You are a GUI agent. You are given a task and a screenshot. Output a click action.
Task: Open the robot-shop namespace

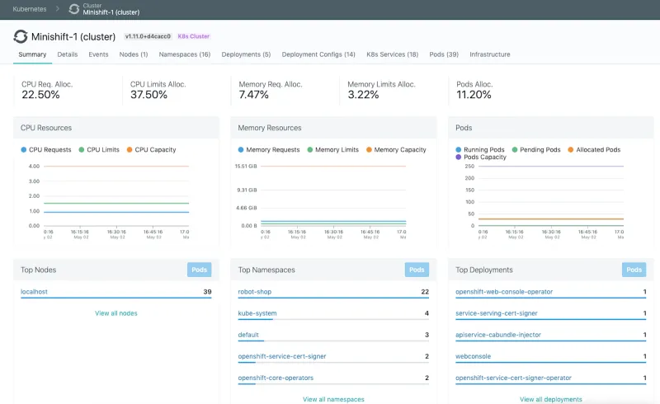pyautogui.click(x=254, y=292)
